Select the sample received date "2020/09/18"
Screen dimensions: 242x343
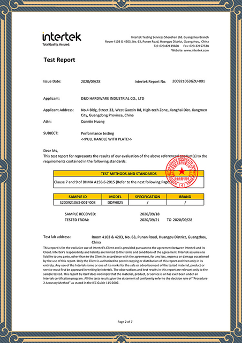pos(150,214)
